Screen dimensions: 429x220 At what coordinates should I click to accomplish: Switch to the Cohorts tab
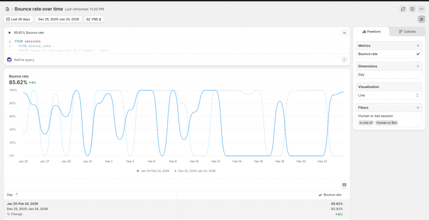coord(407,32)
